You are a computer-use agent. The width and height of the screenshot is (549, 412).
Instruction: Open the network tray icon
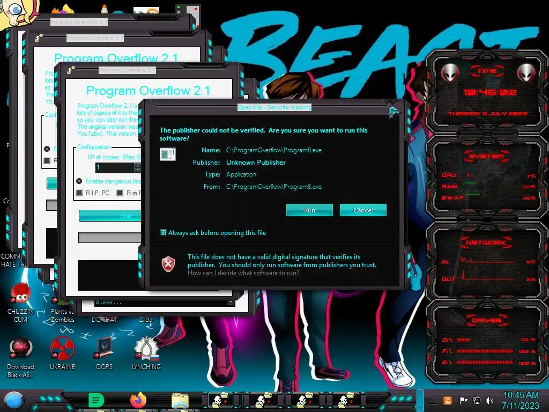[477, 400]
